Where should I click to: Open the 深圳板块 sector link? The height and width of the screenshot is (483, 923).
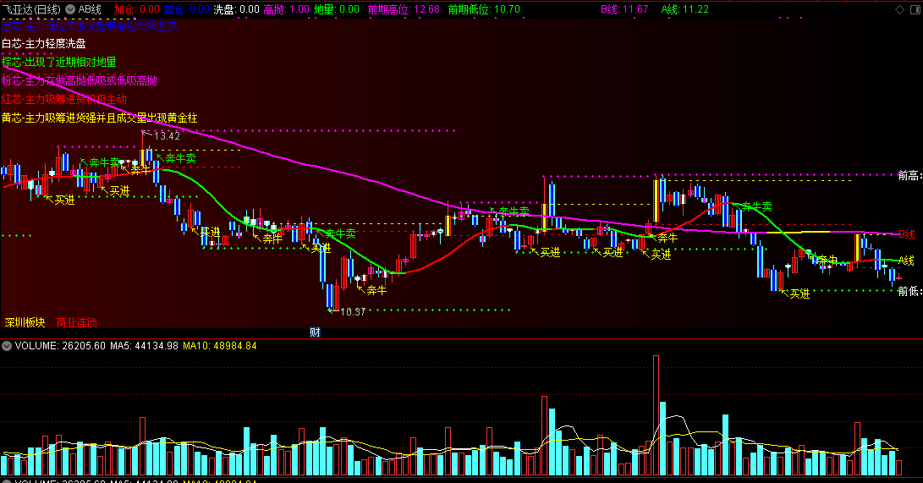pos(25,322)
